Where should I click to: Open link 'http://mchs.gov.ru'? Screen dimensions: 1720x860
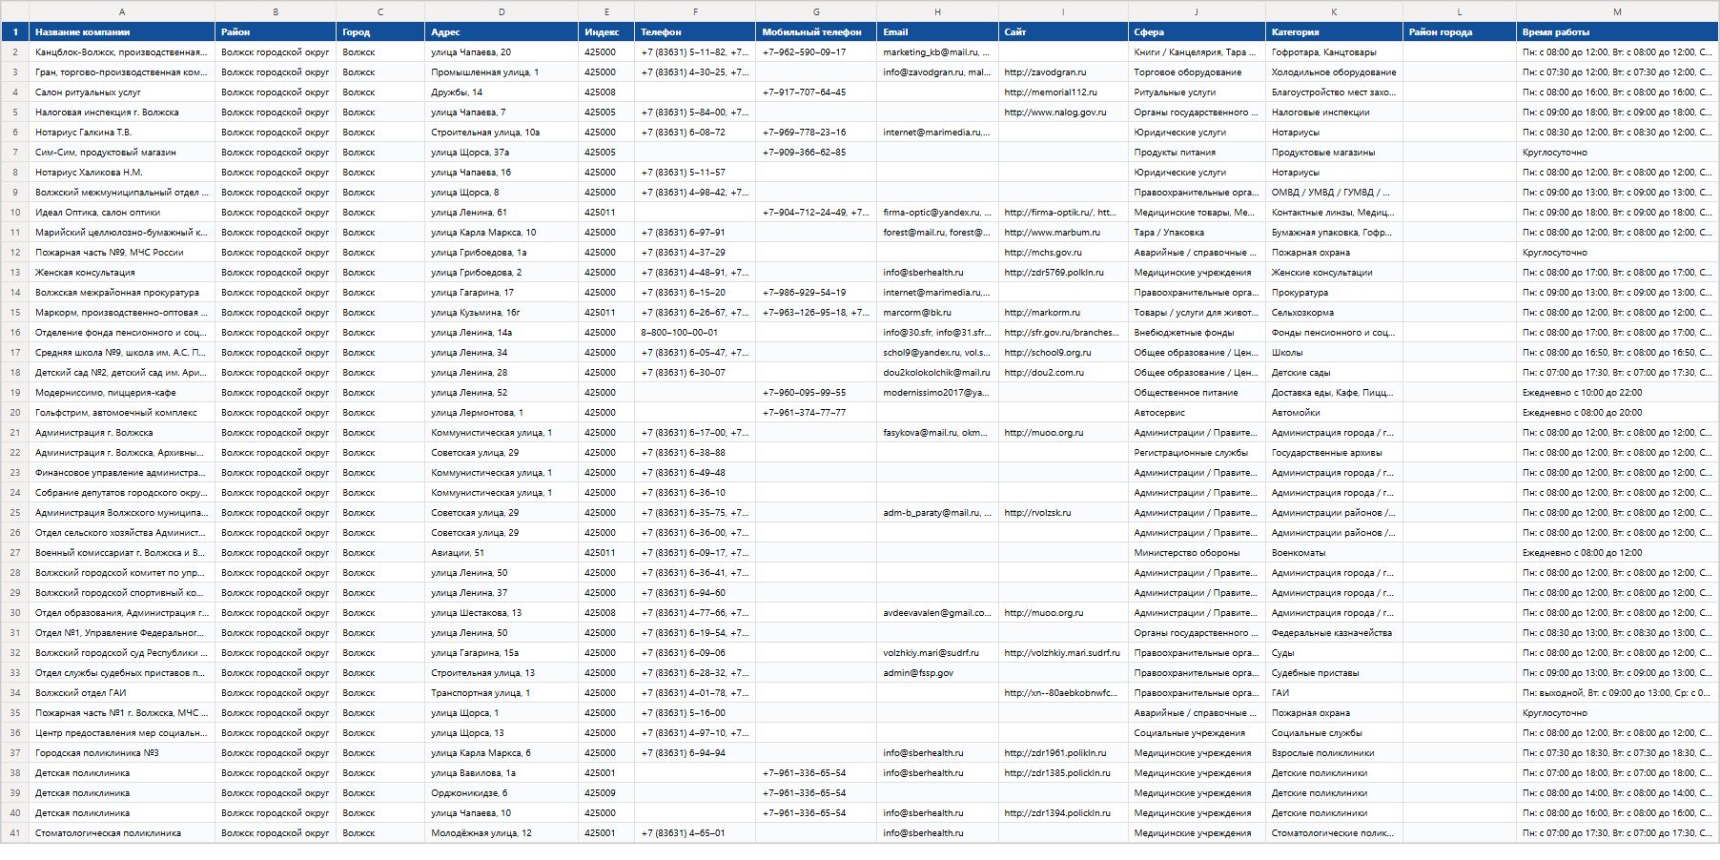click(x=1043, y=252)
